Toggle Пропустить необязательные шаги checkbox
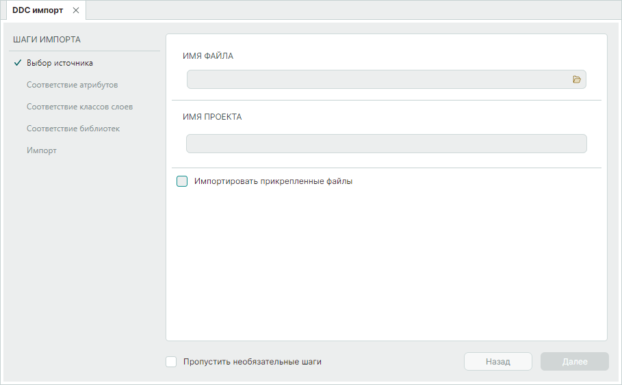Viewport: 622px width, 385px height. (x=171, y=362)
